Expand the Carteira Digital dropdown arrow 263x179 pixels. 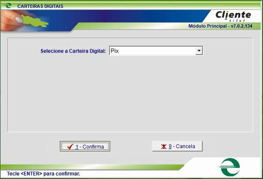click(x=199, y=51)
